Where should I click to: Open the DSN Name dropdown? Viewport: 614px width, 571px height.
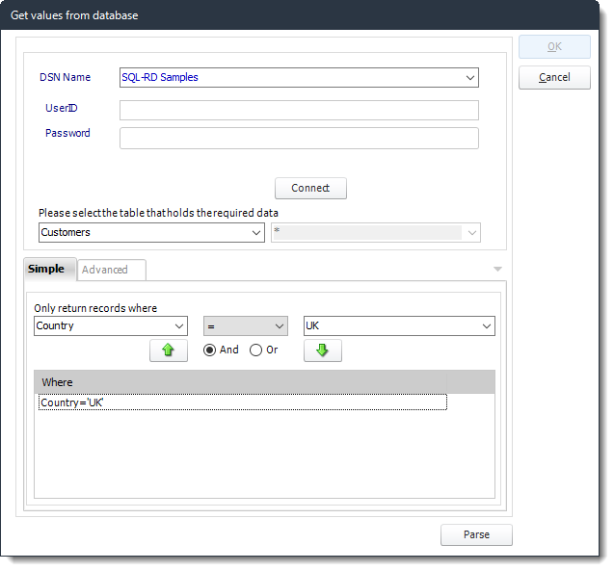pyautogui.click(x=470, y=77)
